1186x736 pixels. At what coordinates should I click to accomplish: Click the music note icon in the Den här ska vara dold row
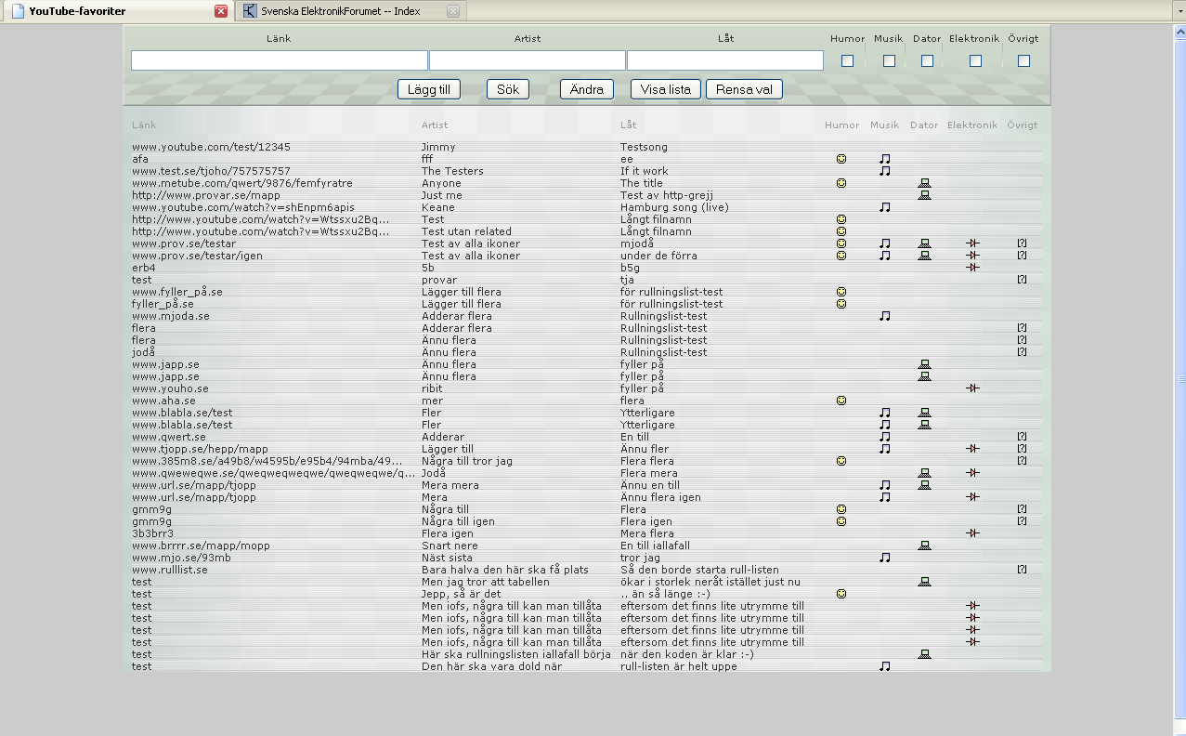885,666
